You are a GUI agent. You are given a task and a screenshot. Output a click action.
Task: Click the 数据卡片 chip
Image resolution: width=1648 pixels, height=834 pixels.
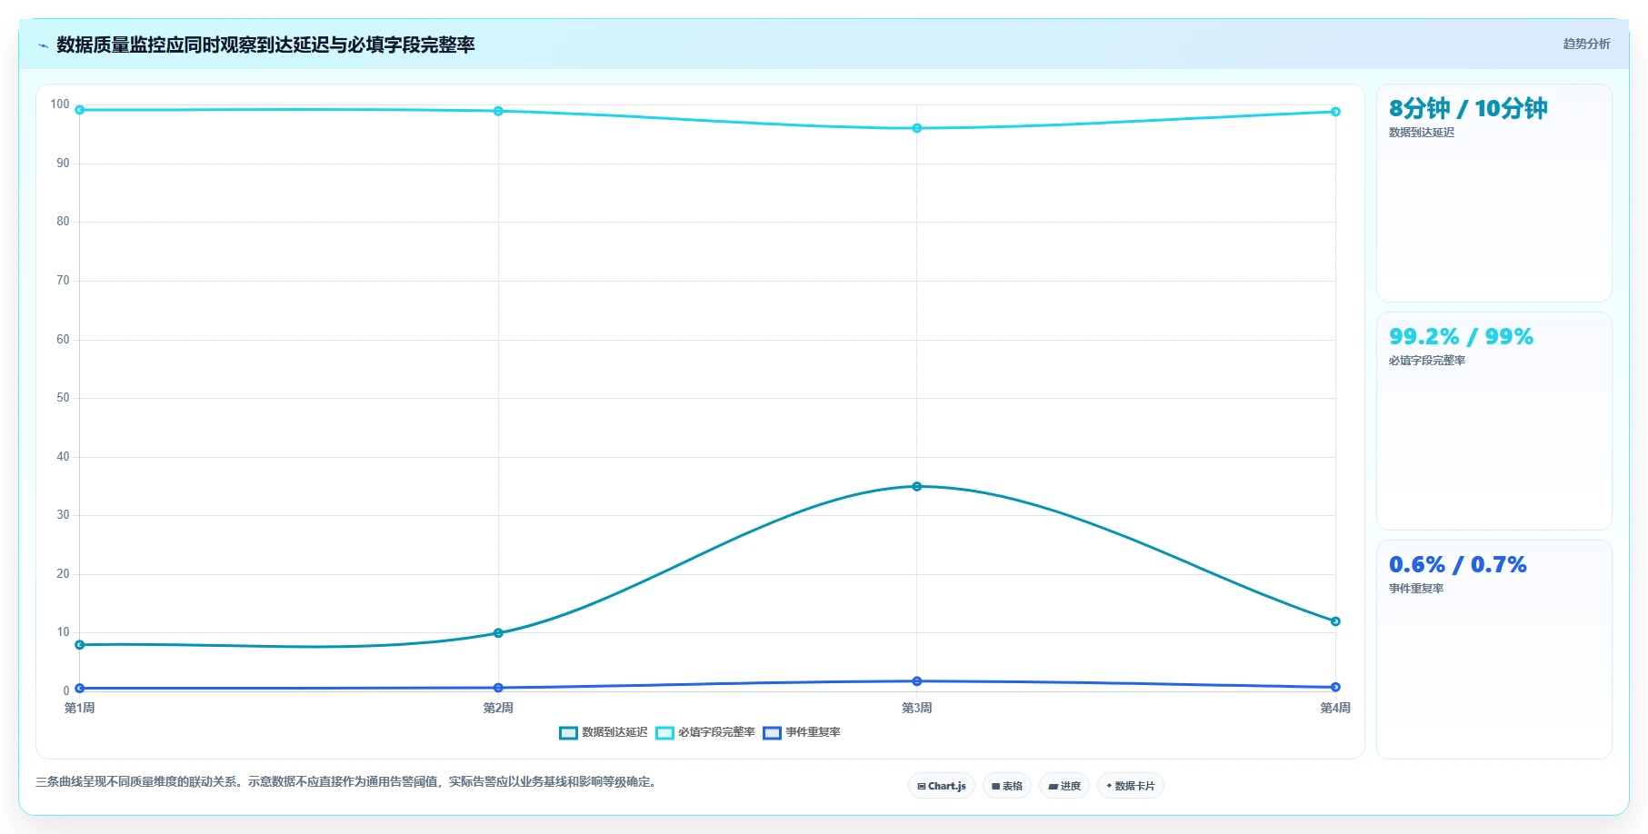[x=1131, y=786]
